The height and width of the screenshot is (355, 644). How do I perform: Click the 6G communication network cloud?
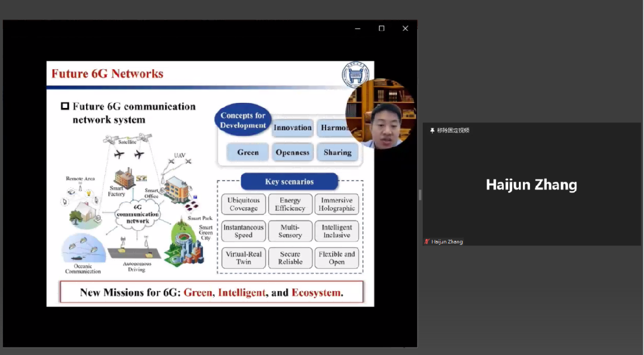click(x=137, y=214)
